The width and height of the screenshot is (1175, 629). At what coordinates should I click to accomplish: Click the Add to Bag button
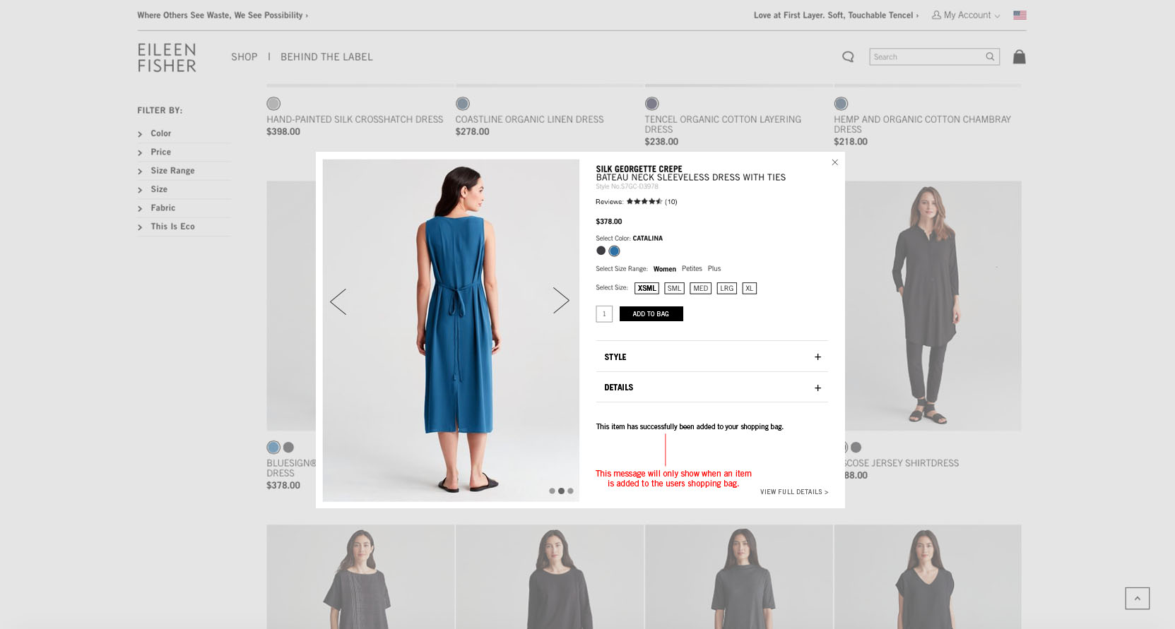[x=651, y=314]
